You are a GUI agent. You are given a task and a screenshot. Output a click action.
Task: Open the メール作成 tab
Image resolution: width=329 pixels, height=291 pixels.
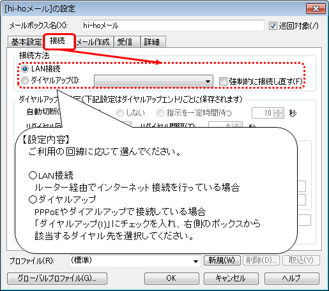93,42
